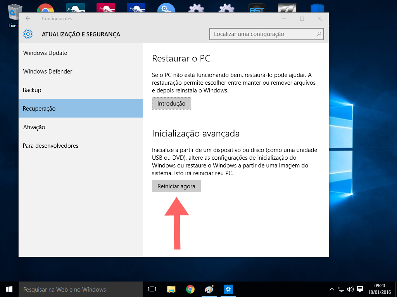
Task: Open the Windows Start menu
Action: pyautogui.click(x=9, y=289)
